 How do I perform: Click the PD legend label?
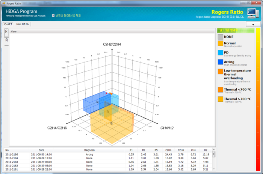(226, 52)
